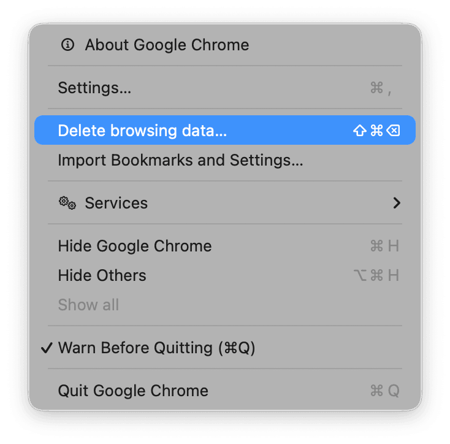Toggle the Warn Before Quitting (⌘Q) option
450x444 pixels.
[156, 348]
